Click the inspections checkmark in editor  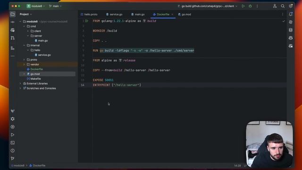284,21
